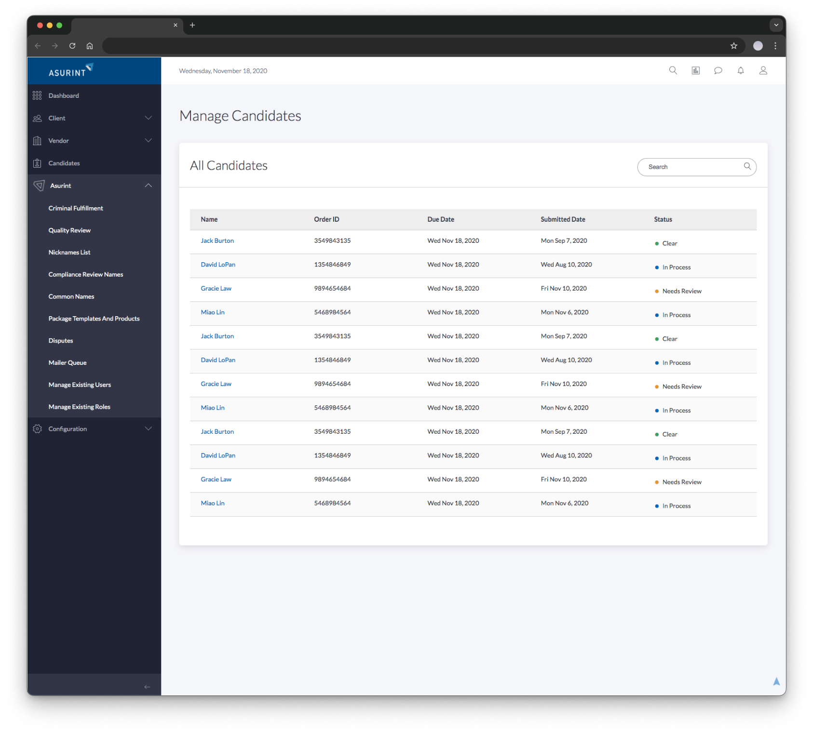Open the first Gracie Law candidate link

(x=216, y=288)
